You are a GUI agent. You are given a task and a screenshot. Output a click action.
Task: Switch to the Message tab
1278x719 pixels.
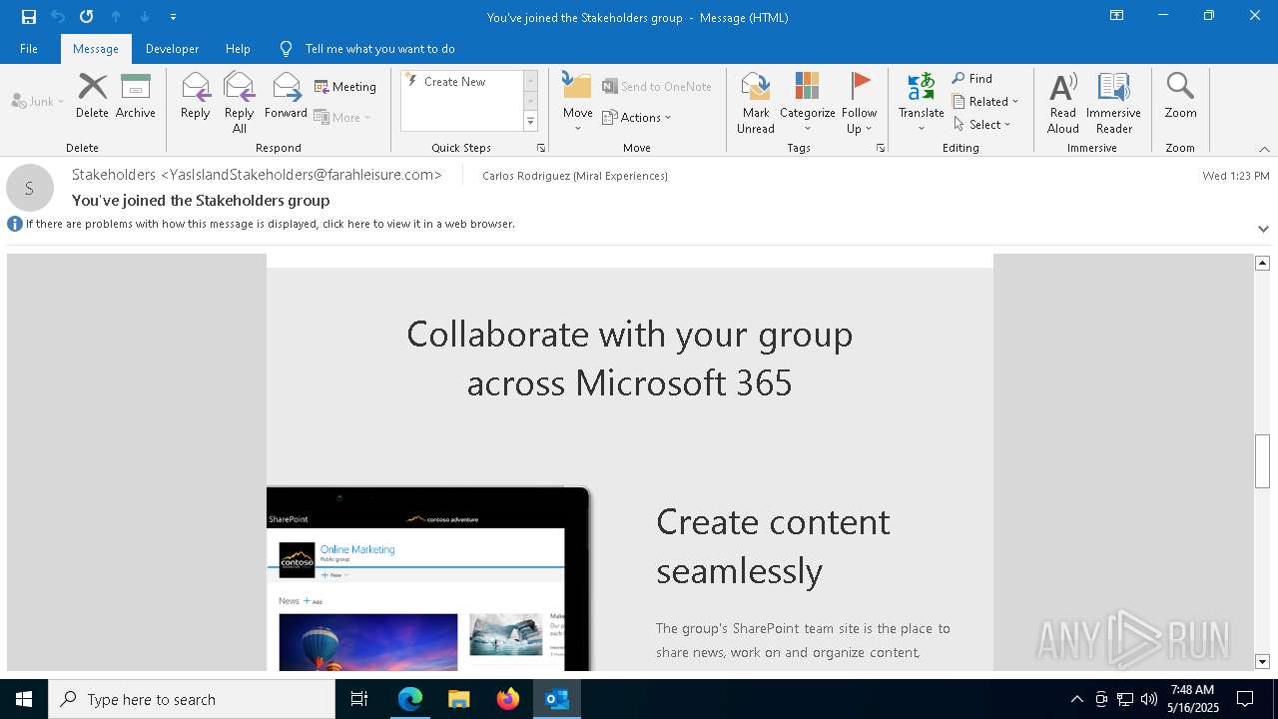point(96,49)
